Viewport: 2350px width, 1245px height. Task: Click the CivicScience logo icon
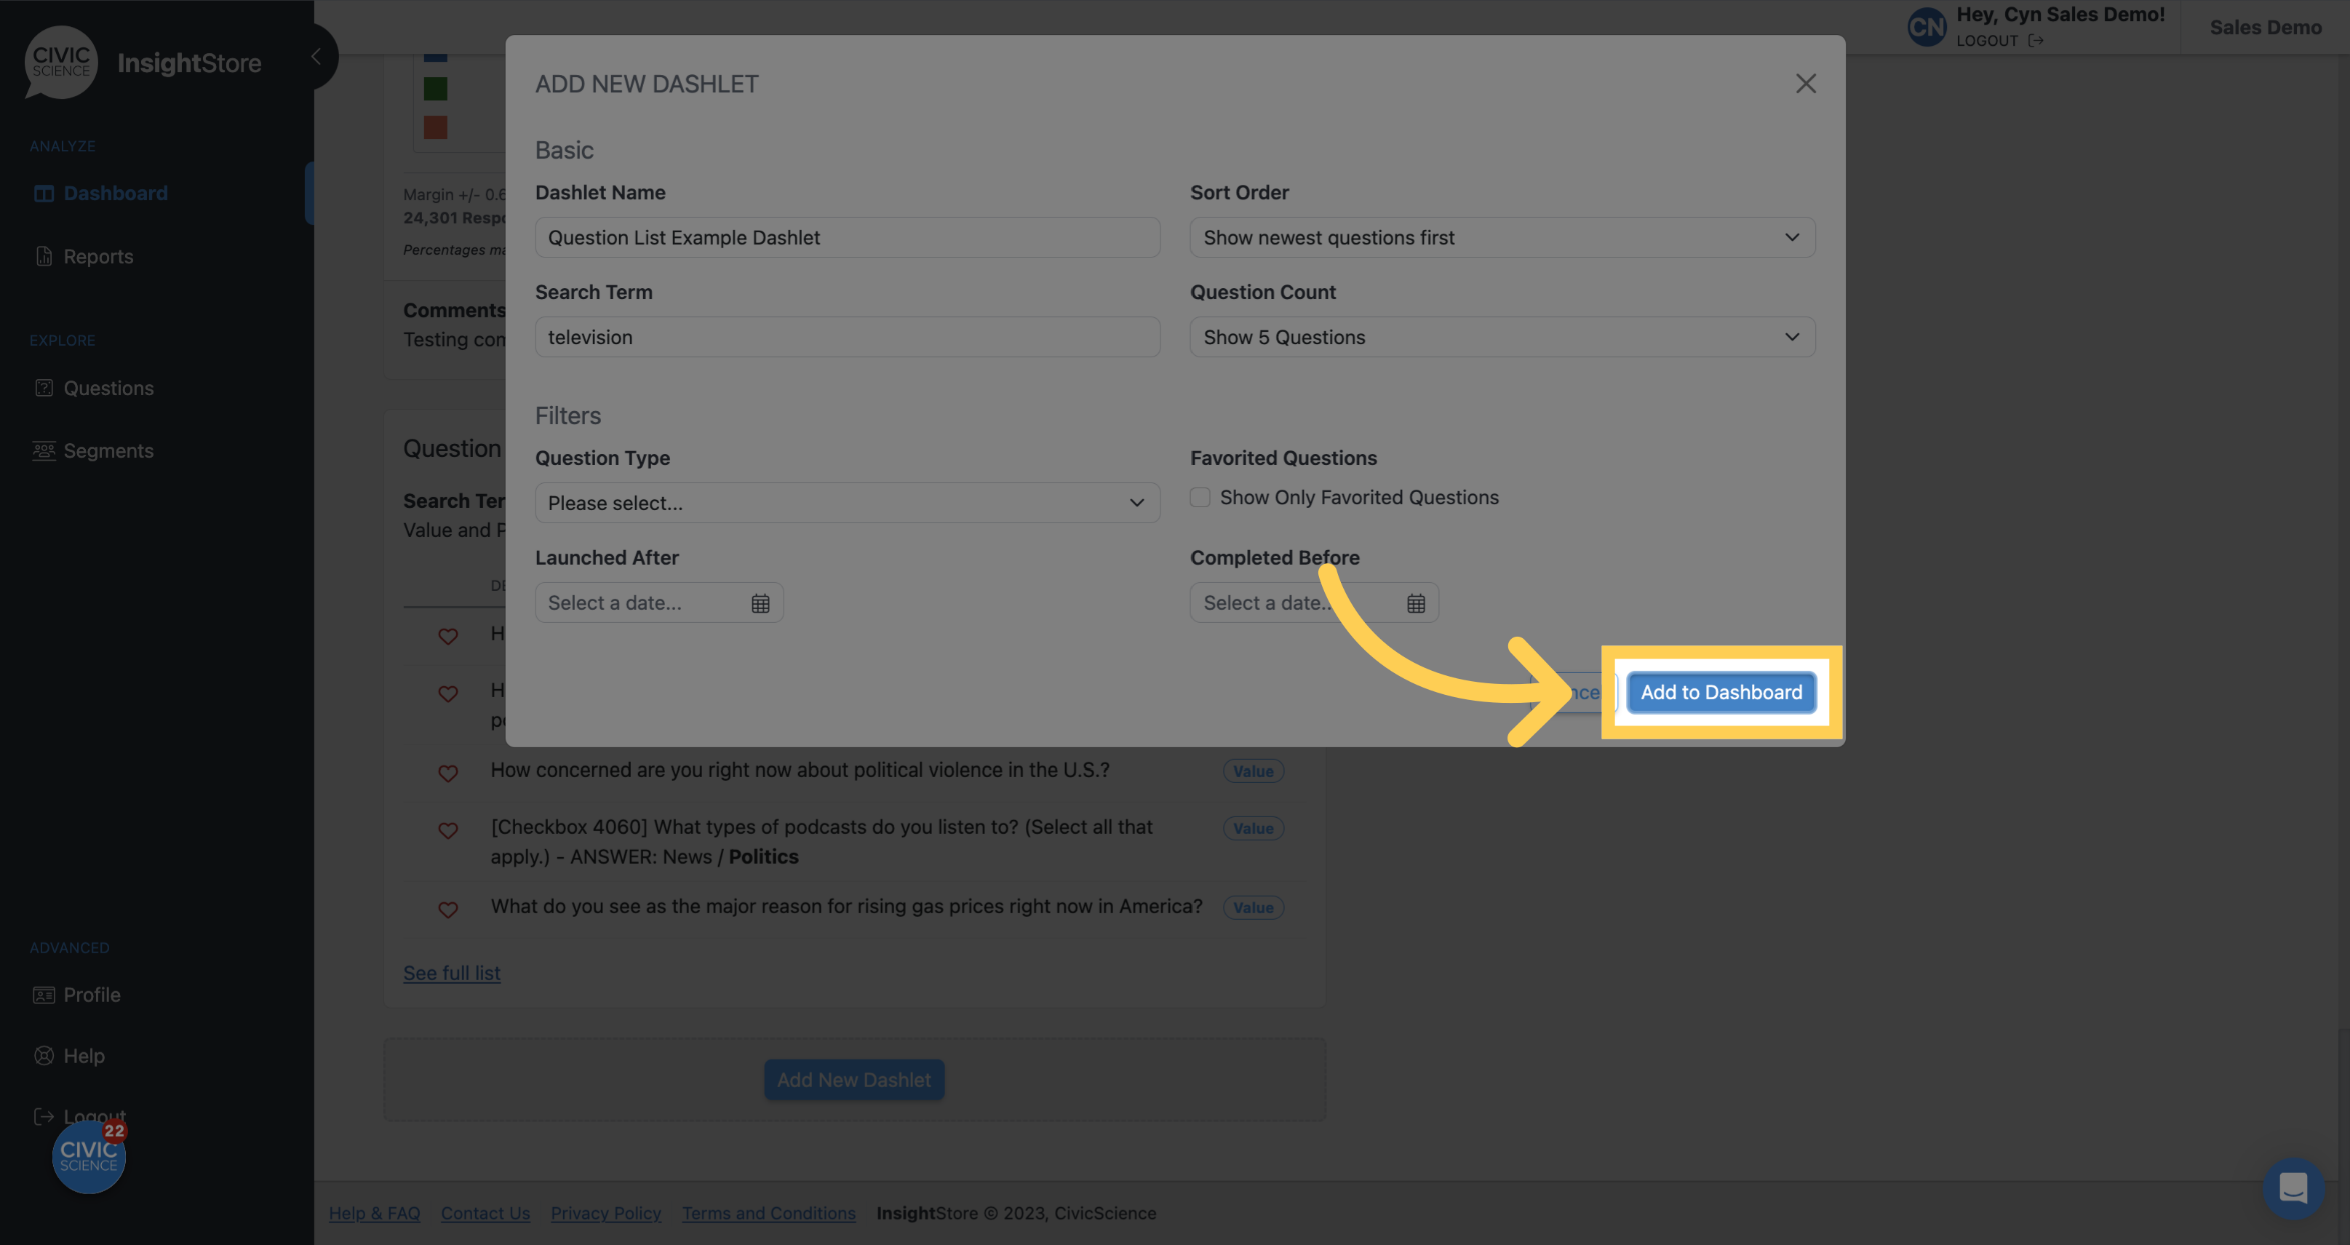pos(60,60)
